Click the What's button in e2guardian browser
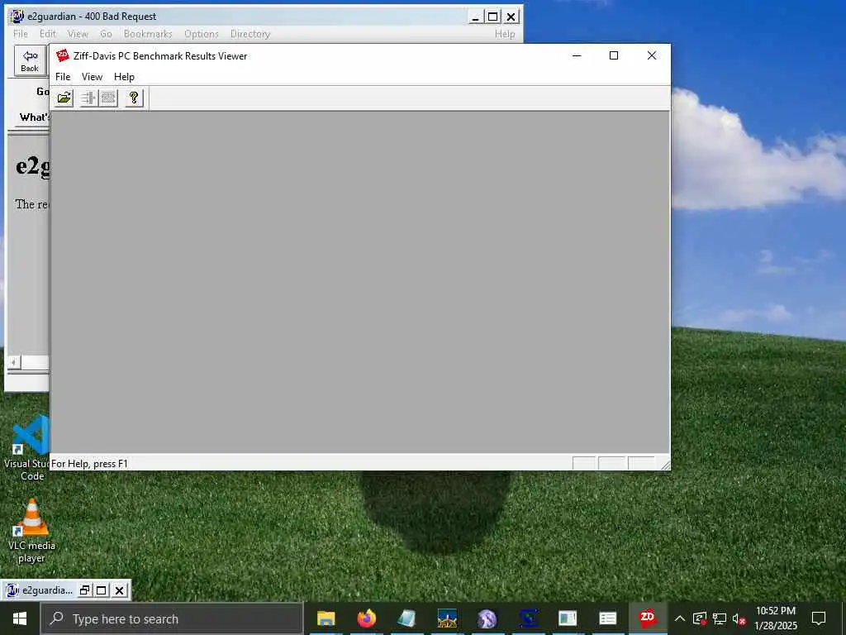 33,117
